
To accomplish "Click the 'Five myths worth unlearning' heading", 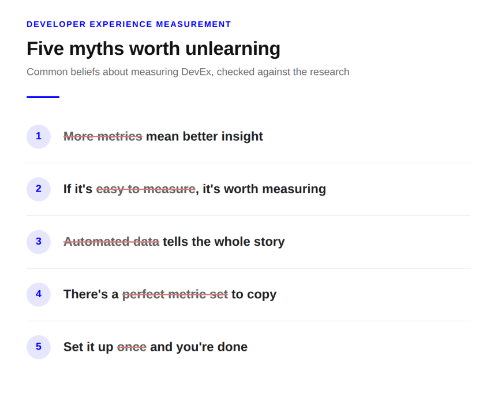I will (x=153, y=48).
